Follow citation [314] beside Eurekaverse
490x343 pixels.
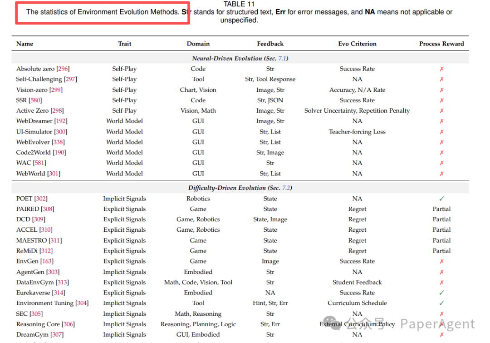[x=59, y=293]
